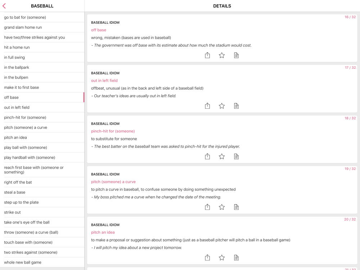Select 'steal a base' from the list

point(15,192)
